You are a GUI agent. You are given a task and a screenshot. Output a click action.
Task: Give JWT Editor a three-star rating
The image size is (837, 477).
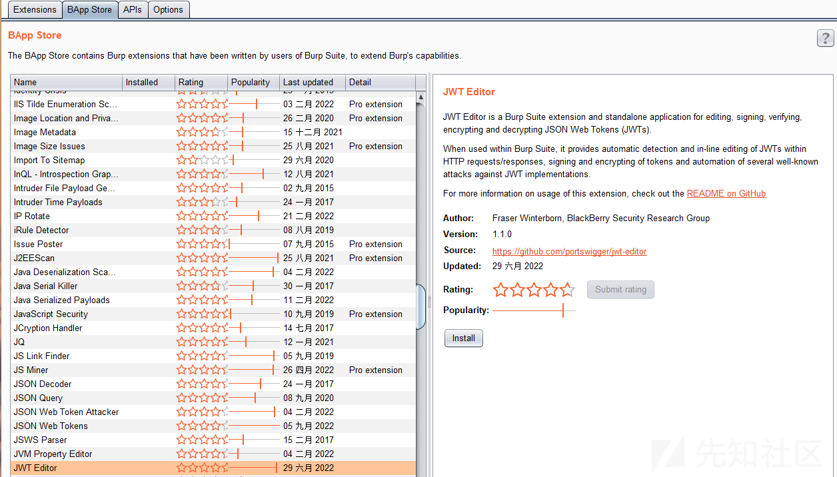[x=534, y=290]
